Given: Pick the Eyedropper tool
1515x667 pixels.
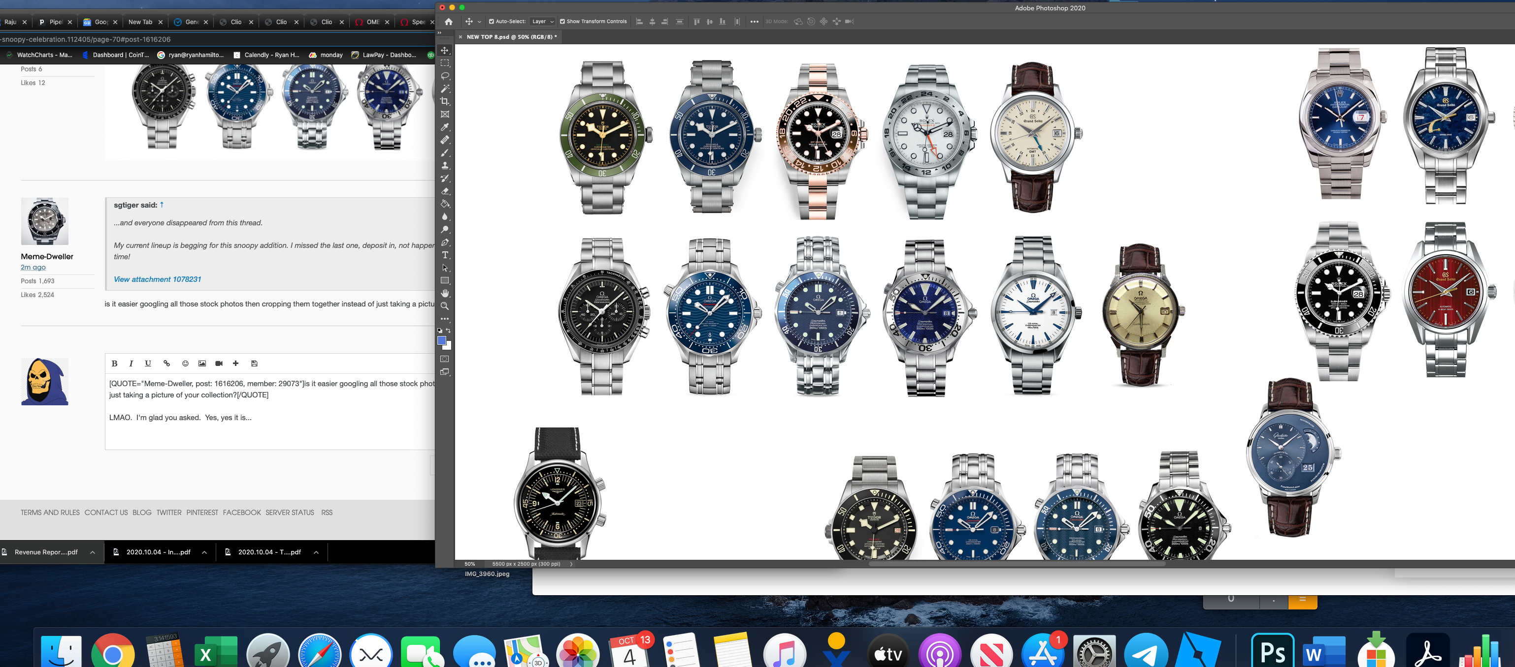Looking at the screenshot, I should [x=445, y=127].
